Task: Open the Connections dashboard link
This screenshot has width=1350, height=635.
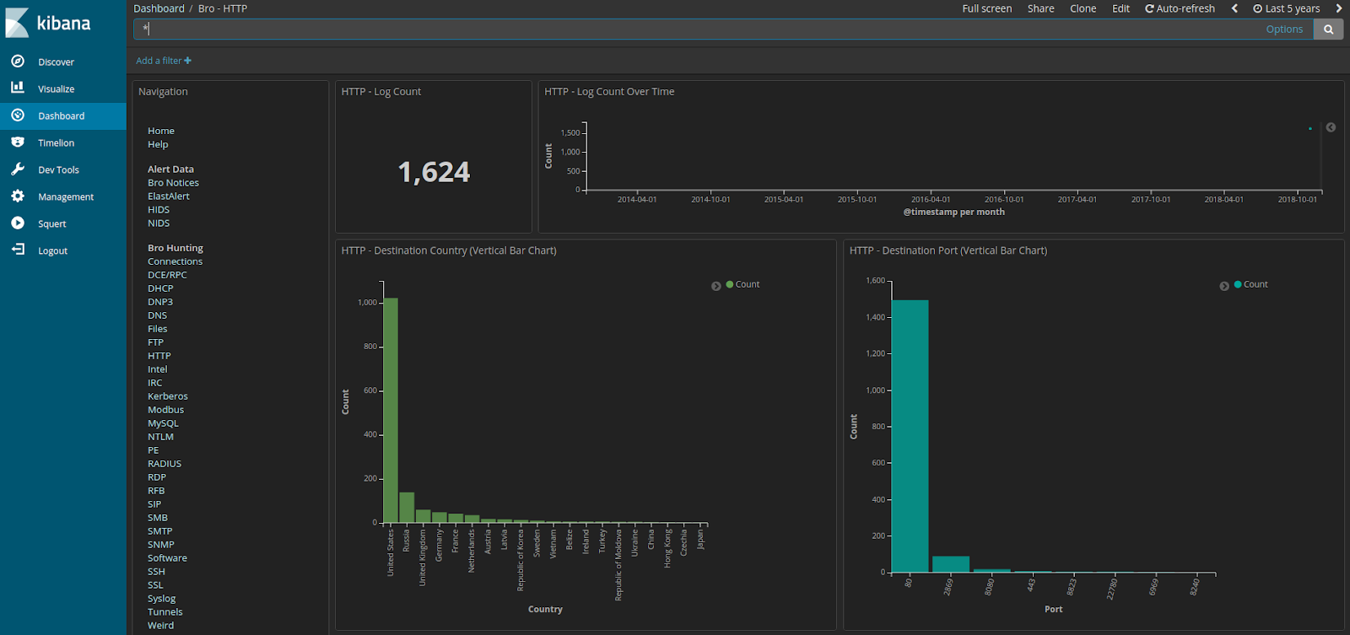Action: click(175, 261)
